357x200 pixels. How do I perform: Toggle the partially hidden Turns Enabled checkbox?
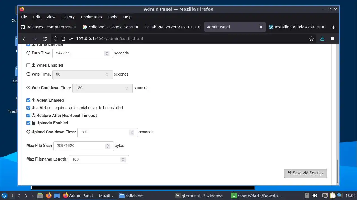[28, 45]
